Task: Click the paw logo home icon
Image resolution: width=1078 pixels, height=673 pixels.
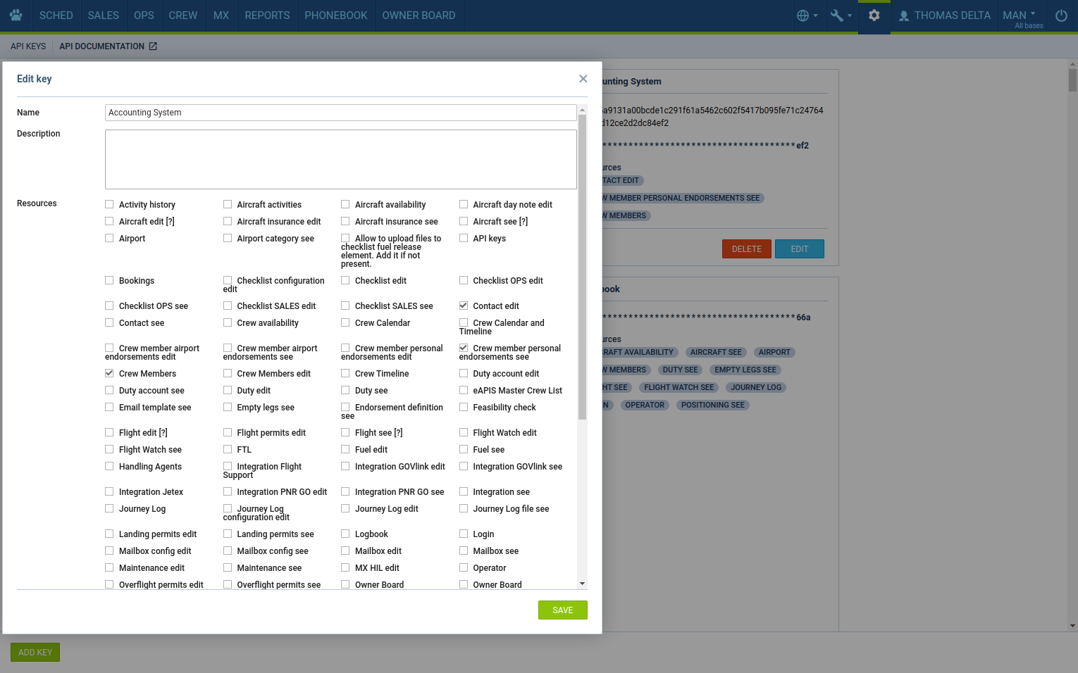Action: point(16,15)
